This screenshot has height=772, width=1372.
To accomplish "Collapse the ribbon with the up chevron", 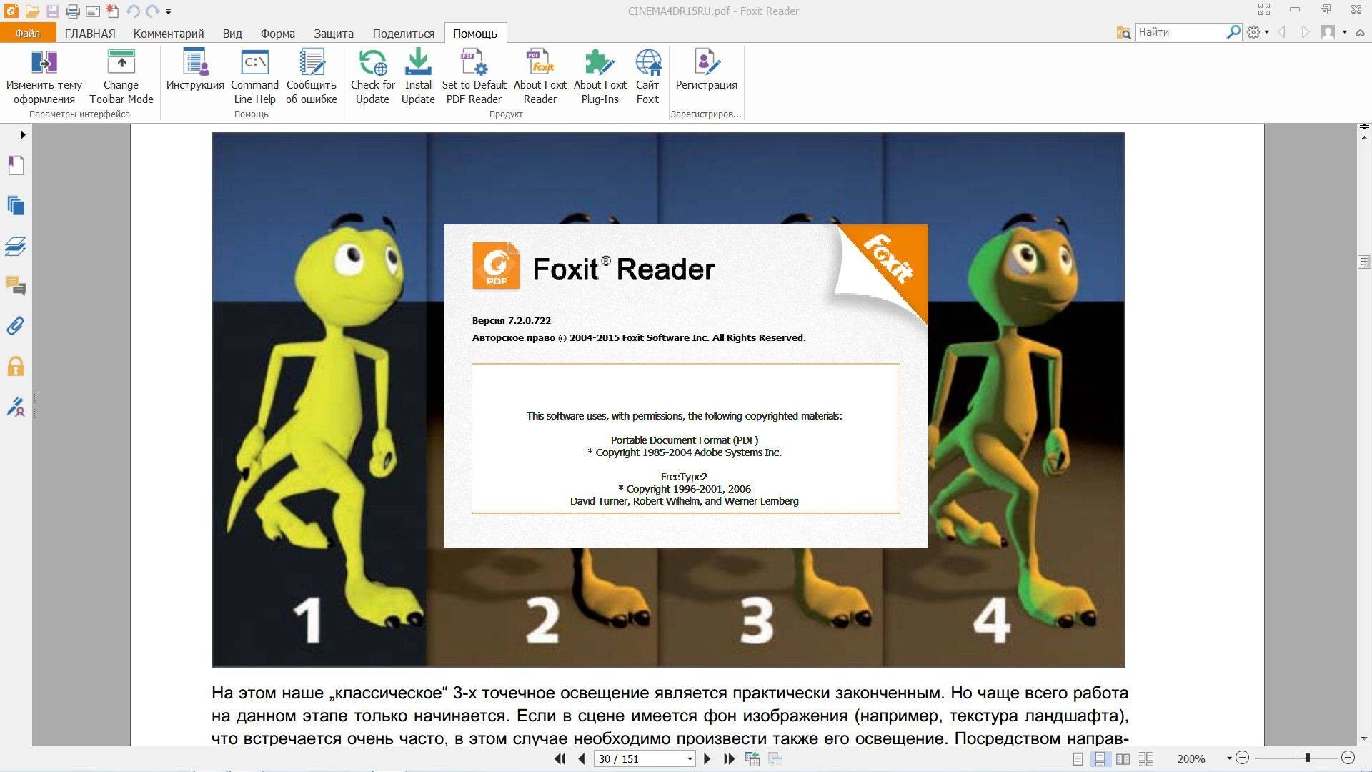I will [1360, 33].
